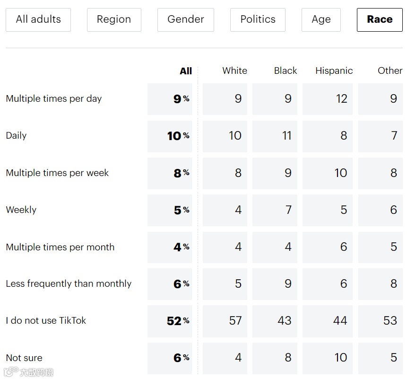Click the Less frequently than monthly label
The height and width of the screenshot is (380, 407).
tap(69, 283)
